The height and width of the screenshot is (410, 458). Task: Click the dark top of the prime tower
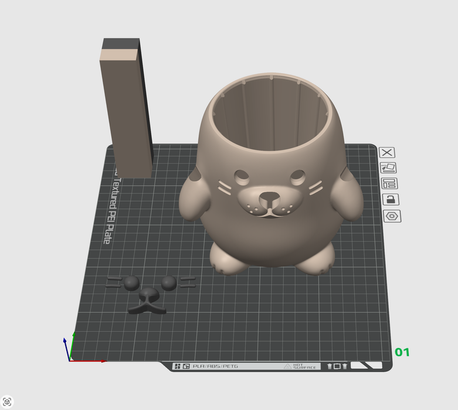coord(121,44)
